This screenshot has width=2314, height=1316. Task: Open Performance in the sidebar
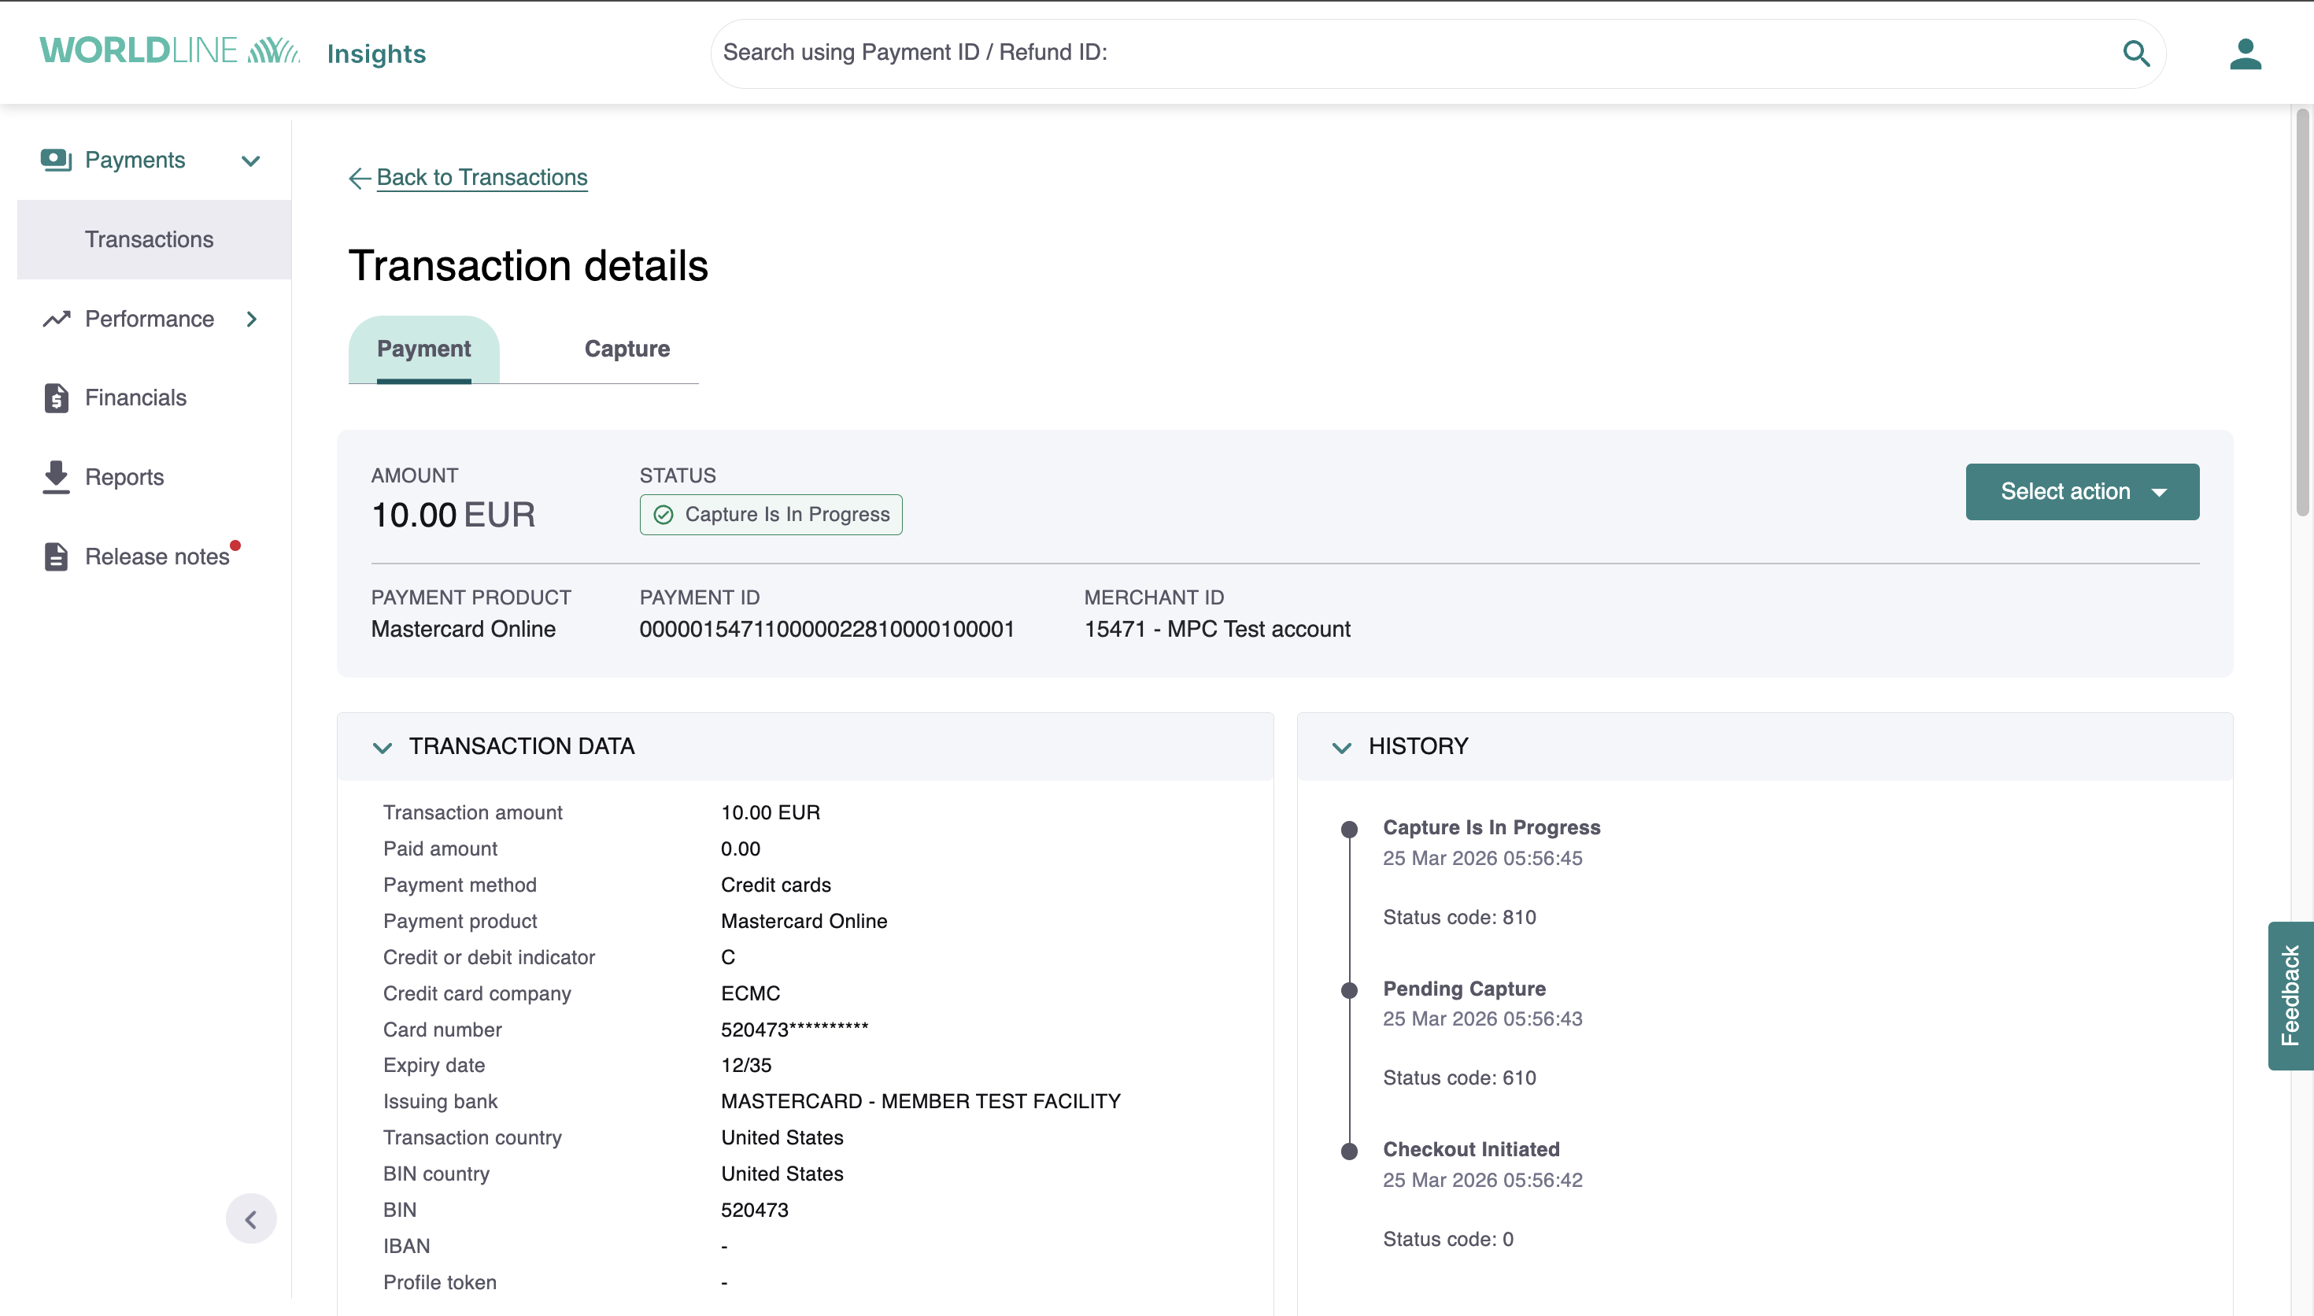point(149,319)
